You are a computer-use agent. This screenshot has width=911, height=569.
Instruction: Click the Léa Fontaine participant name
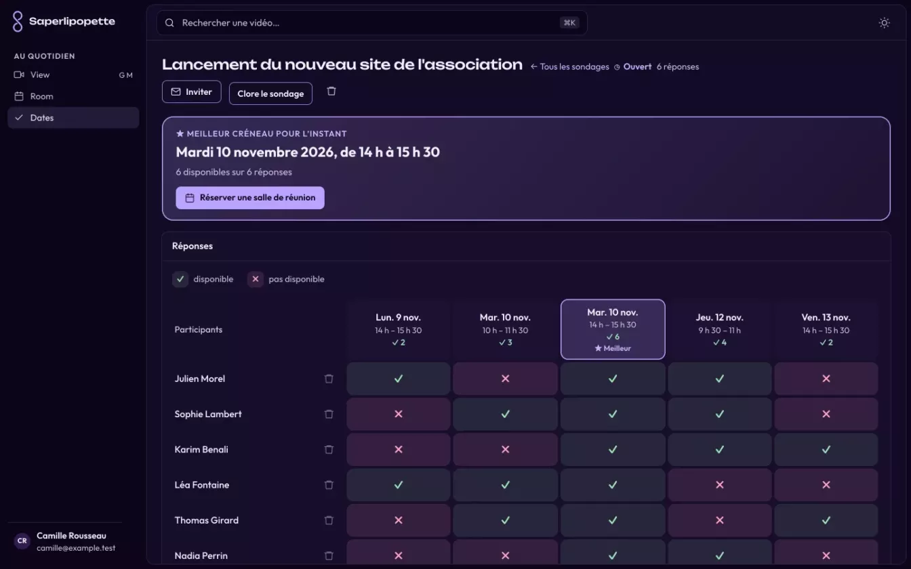click(x=202, y=485)
